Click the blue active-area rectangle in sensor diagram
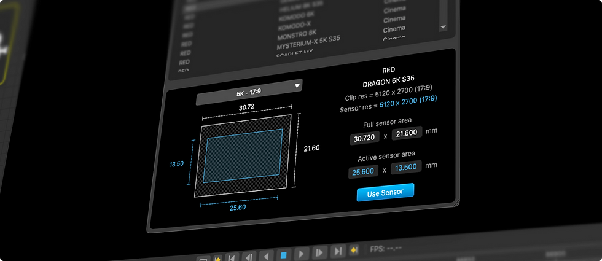Image resolution: width=602 pixels, height=261 pixels. 243,156
